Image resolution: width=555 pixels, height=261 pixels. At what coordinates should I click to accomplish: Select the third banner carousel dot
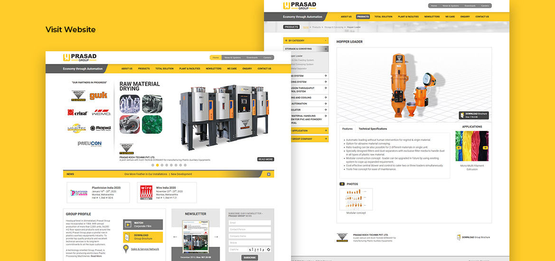tap(162, 165)
